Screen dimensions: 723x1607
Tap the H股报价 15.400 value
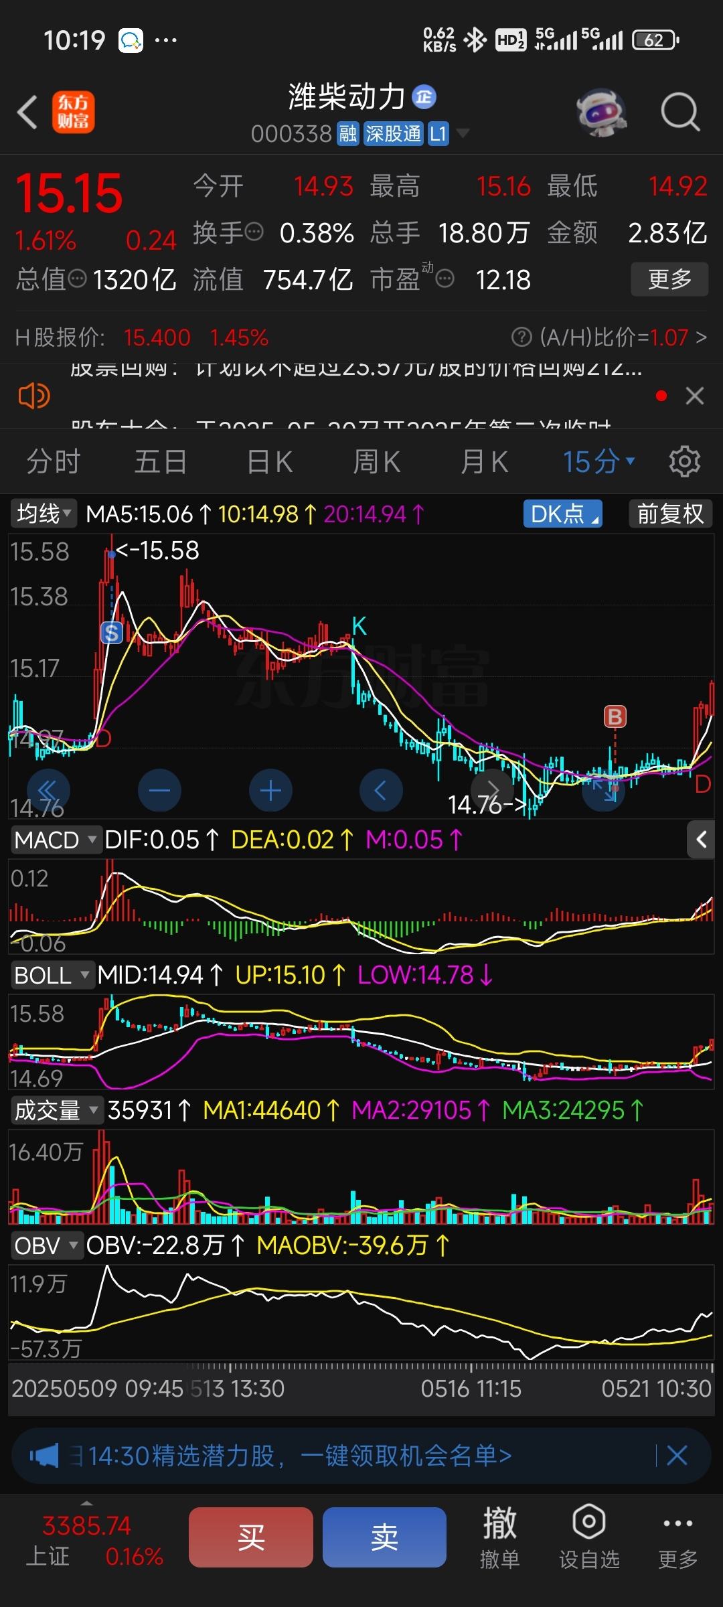pyautogui.click(x=157, y=337)
